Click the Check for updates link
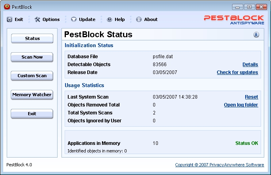Viewport: 271px width, 175px height. coord(237,72)
